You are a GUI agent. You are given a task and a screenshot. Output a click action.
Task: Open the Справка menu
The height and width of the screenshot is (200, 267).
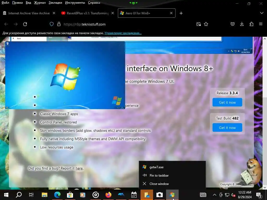click(94, 3)
